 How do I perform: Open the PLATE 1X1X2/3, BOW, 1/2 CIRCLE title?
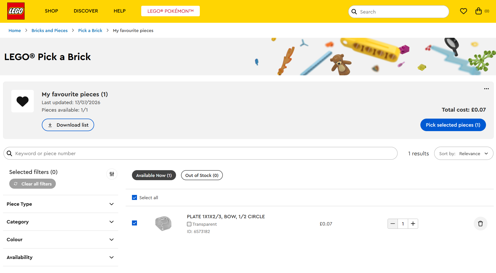[226, 216]
